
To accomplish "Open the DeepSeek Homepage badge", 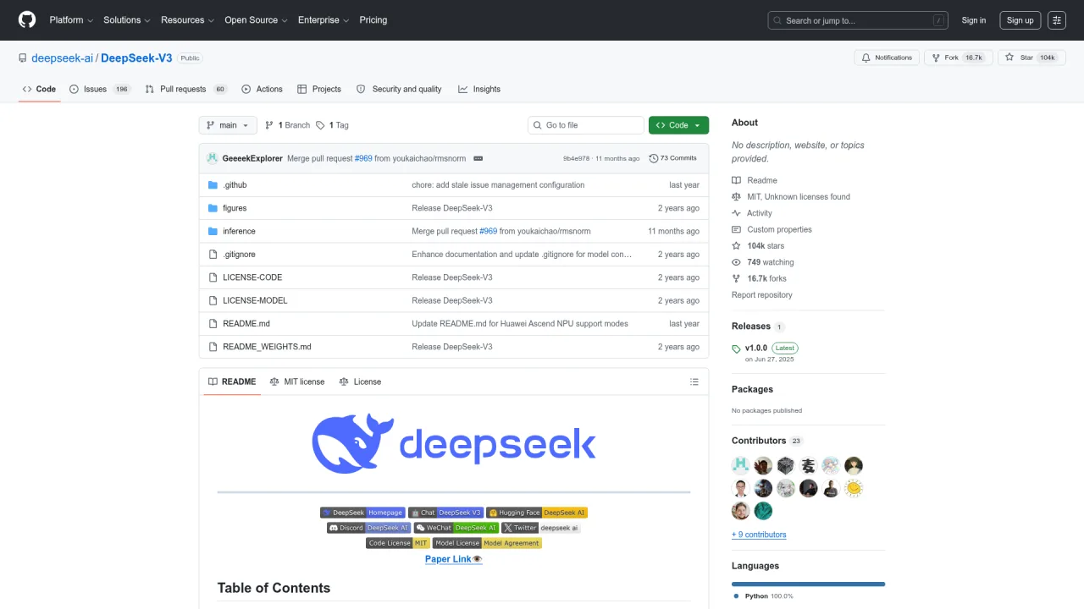I will [x=362, y=513].
